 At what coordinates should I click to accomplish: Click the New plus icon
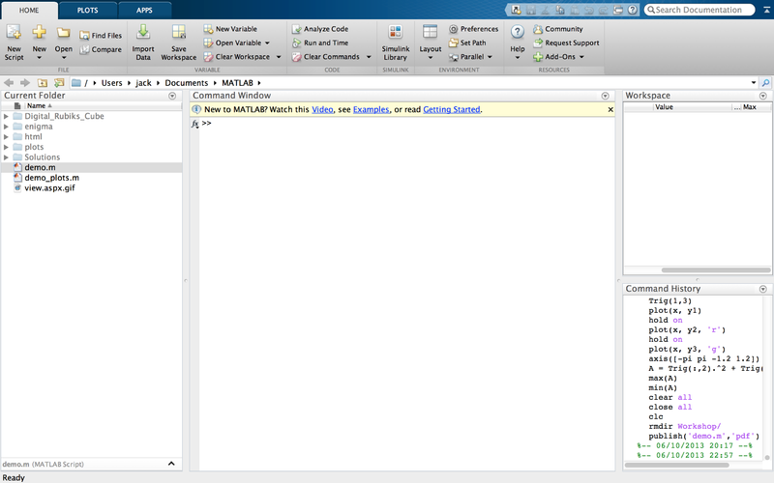tap(39, 33)
